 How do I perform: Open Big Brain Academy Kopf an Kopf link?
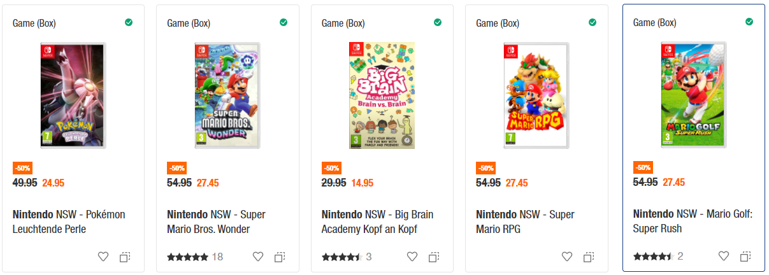click(x=377, y=222)
